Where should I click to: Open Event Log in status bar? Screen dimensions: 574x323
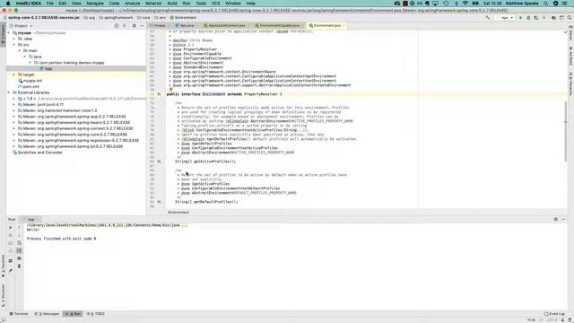click(x=554, y=314)
